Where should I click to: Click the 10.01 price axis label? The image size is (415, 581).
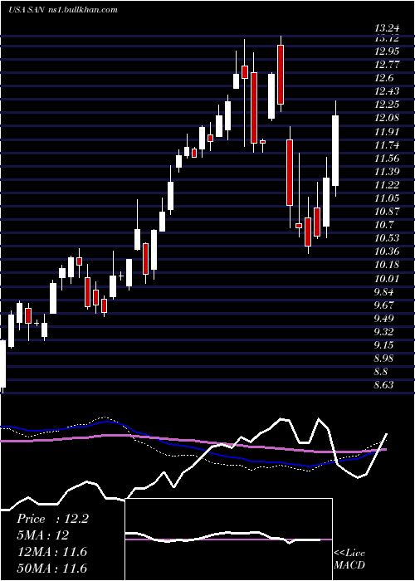(388, 279)
